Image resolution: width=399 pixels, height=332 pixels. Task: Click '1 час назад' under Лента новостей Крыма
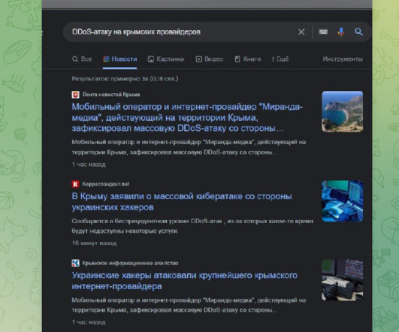[89, 164]
